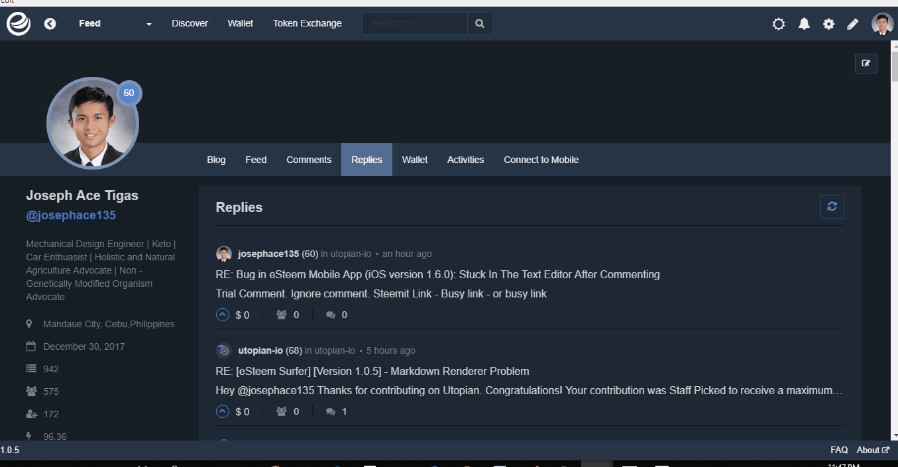Image resolution: width=898 pixels, height=467 pixels.
Task: Edit profile cover button
Action: point(866,64)
